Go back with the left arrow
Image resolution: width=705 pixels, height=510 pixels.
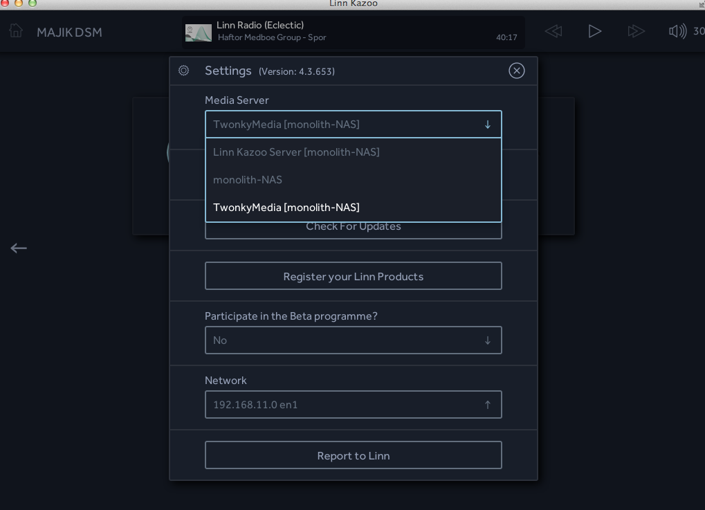19,248
